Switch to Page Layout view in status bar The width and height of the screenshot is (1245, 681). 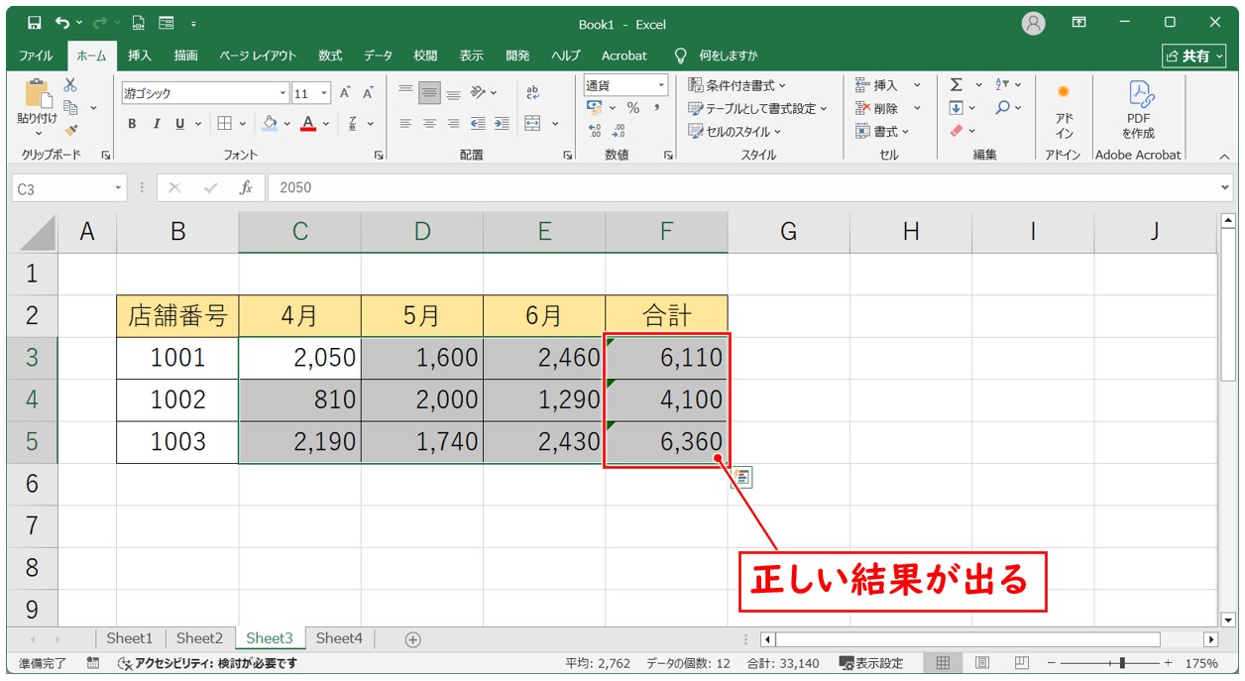(981, 663)
